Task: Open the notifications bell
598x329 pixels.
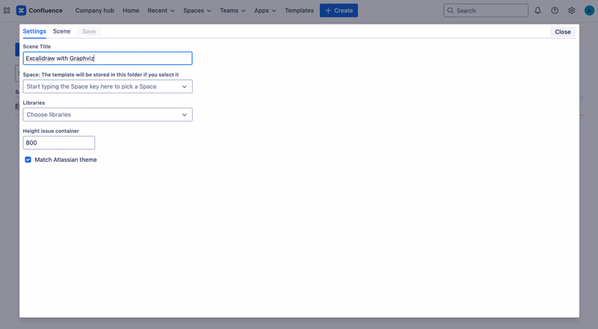Action: coord(537,10)
